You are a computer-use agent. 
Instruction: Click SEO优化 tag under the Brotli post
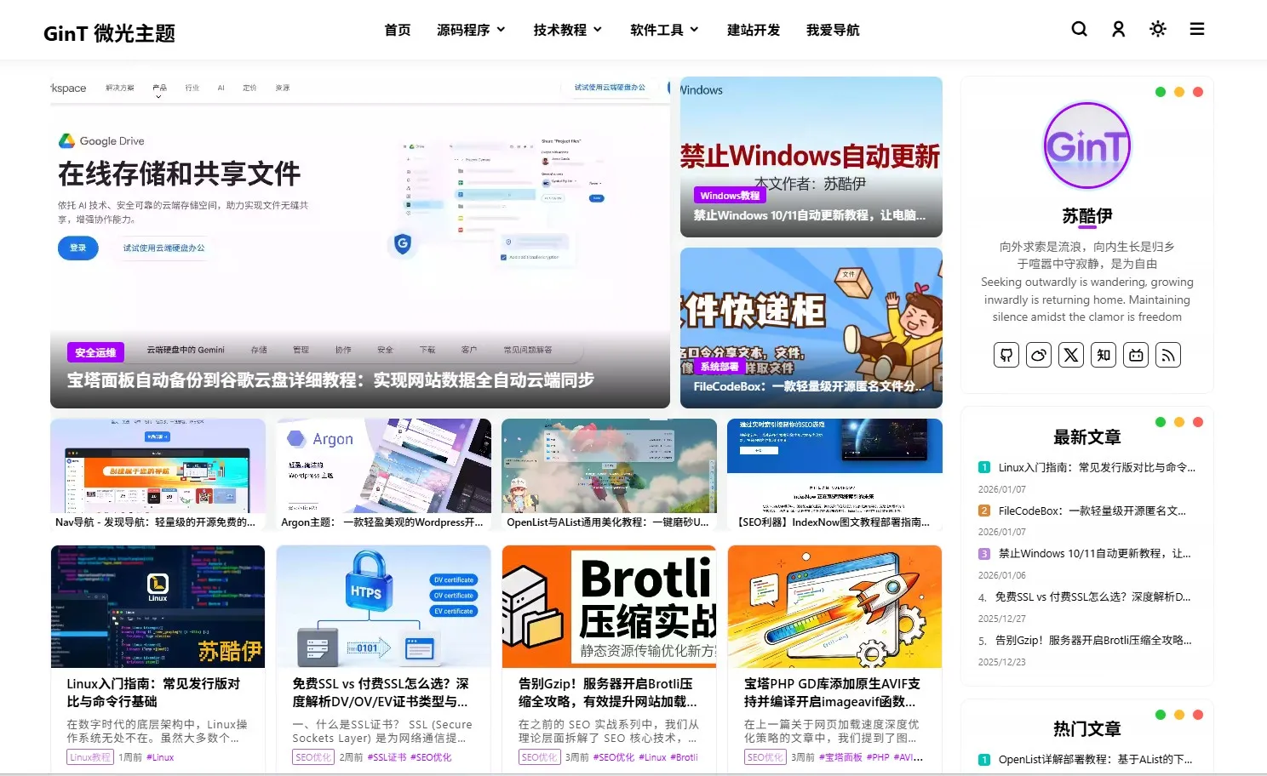[540, 757]
